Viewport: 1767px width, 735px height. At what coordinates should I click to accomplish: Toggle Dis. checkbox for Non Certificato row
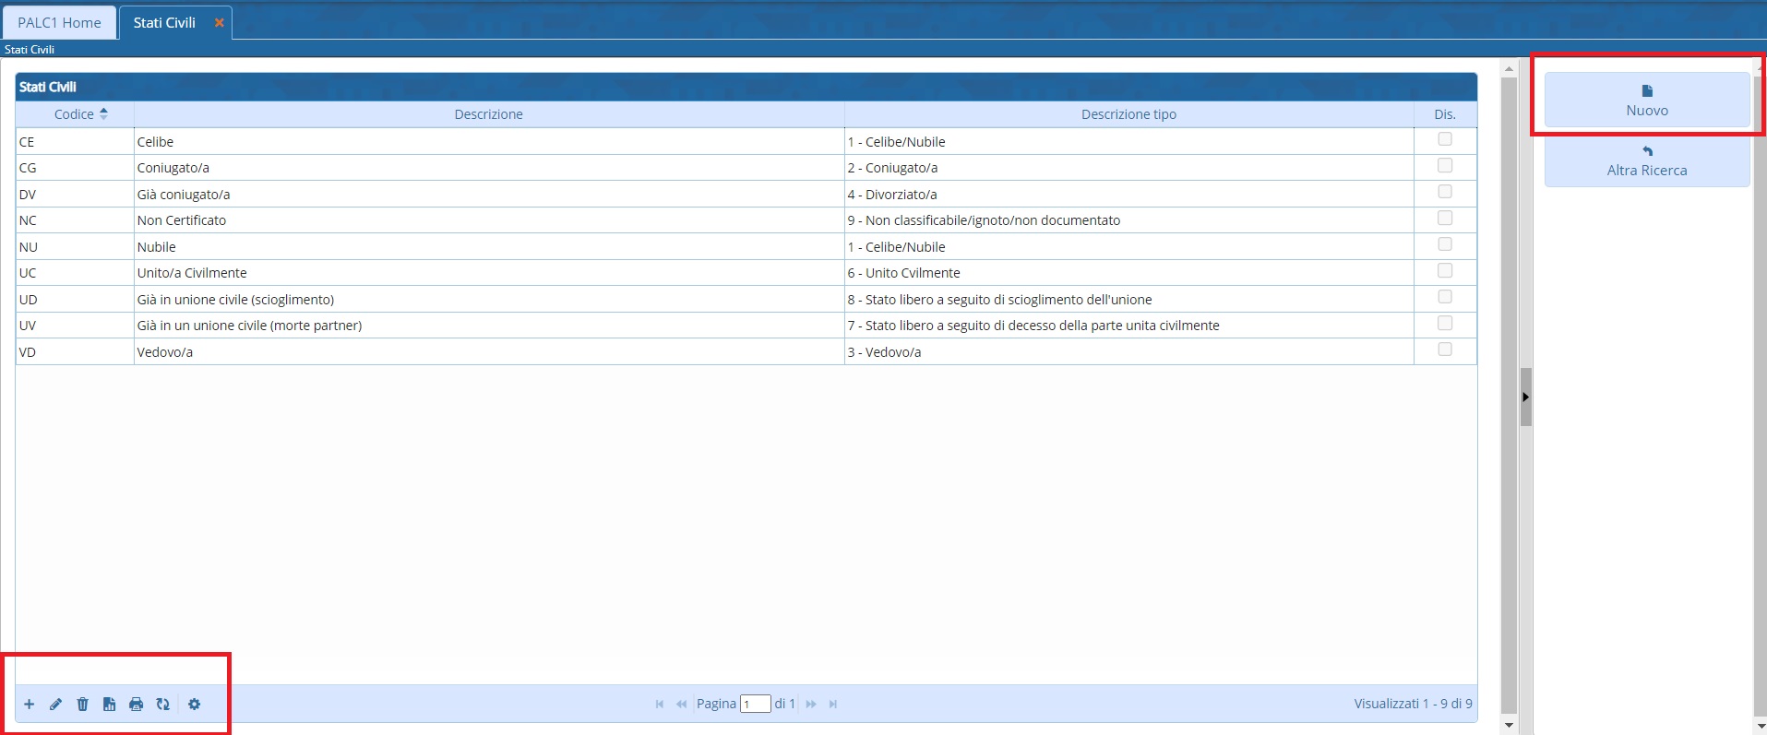click(1445, 219)
